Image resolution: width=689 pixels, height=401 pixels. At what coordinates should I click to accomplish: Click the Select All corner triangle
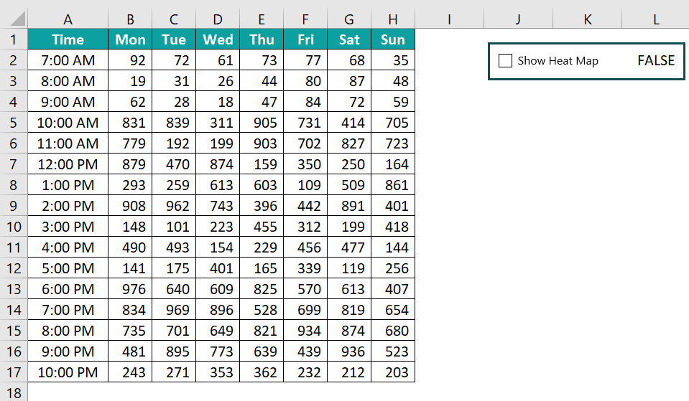click(x=17, y=19)
